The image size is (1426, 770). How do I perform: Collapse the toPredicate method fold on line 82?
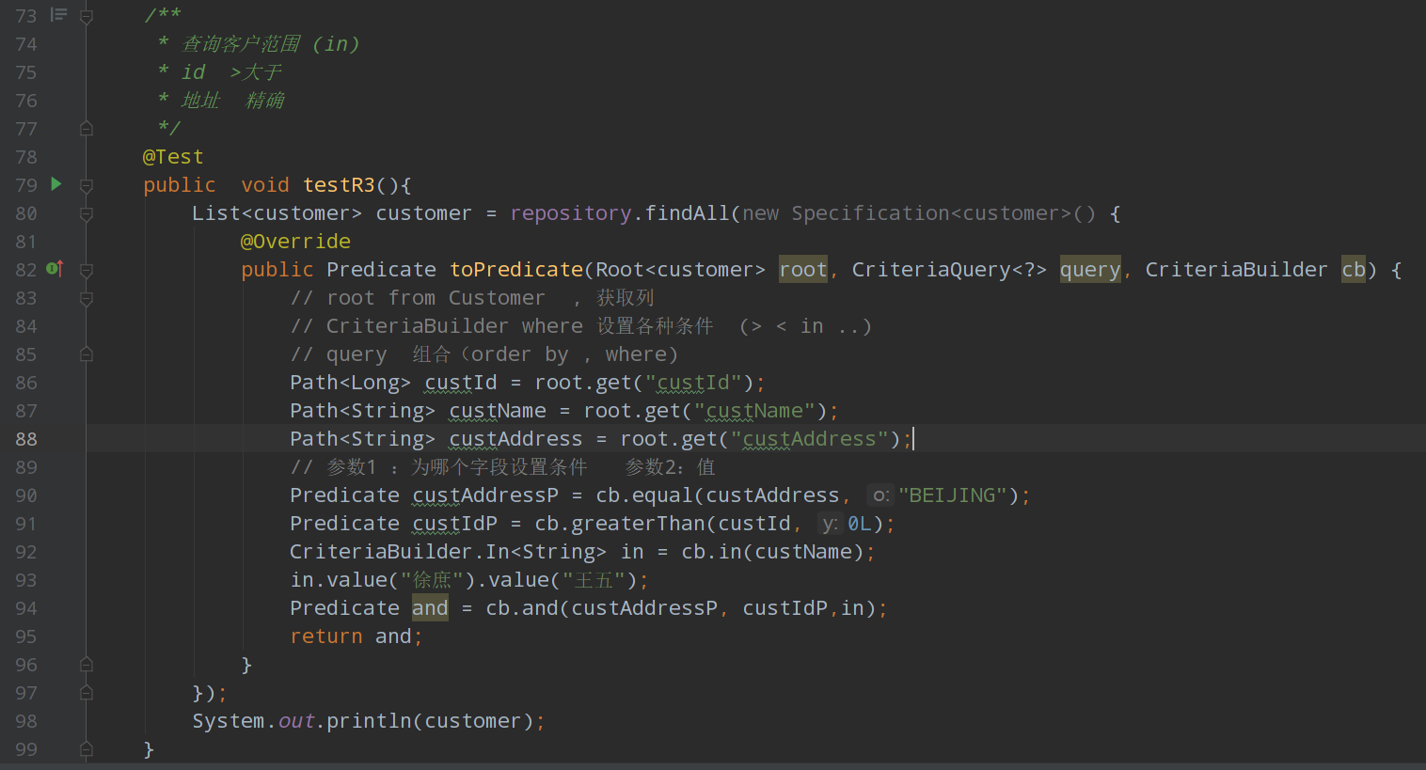tap(87, 270)
